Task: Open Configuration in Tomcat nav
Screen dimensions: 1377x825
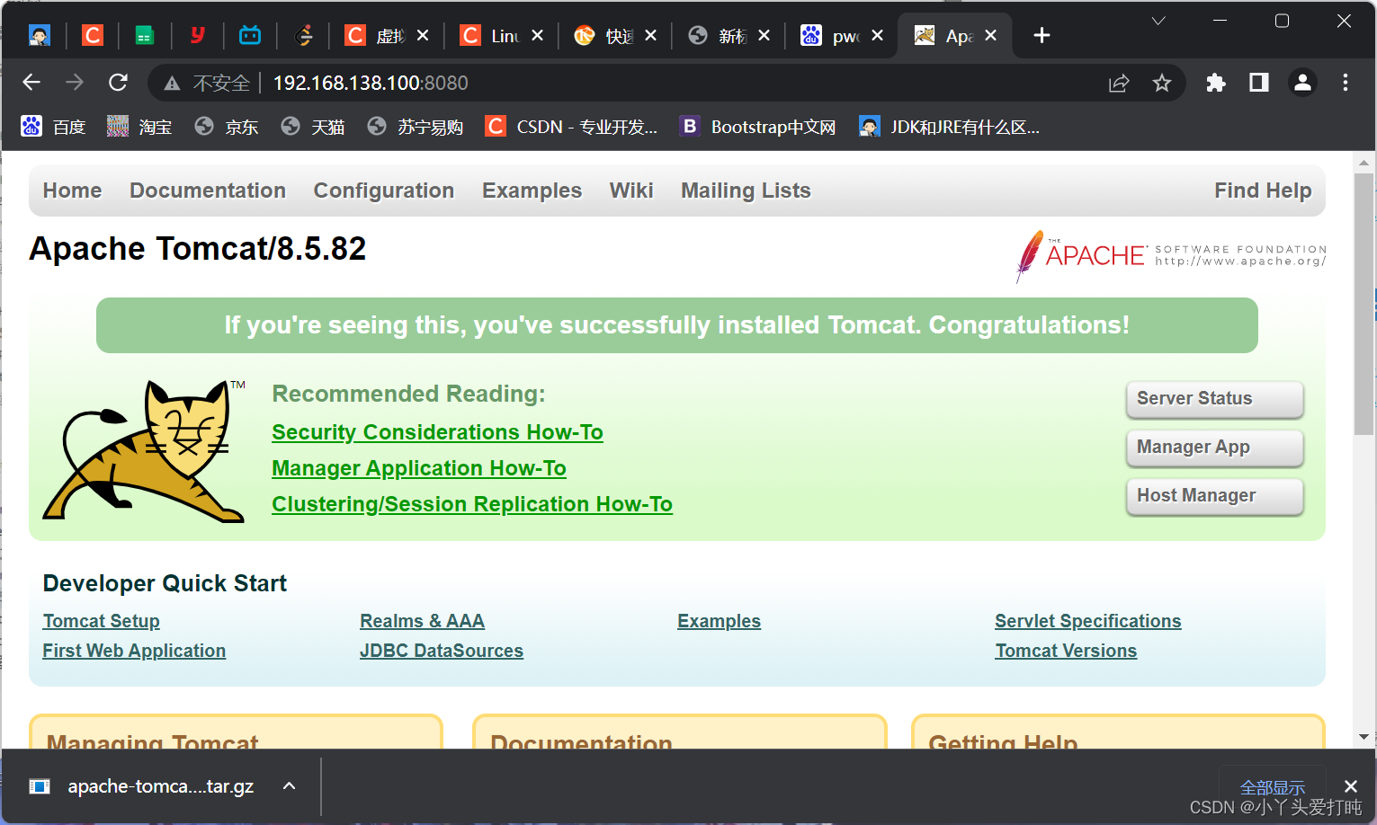Action: 384,191
